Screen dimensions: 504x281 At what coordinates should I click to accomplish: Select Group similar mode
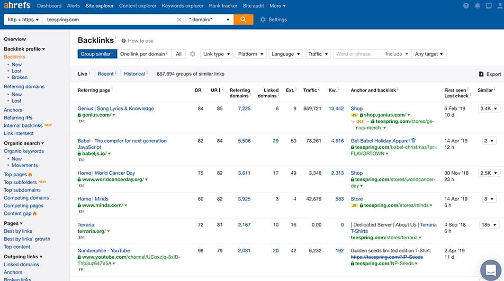[x=97, y=54]
